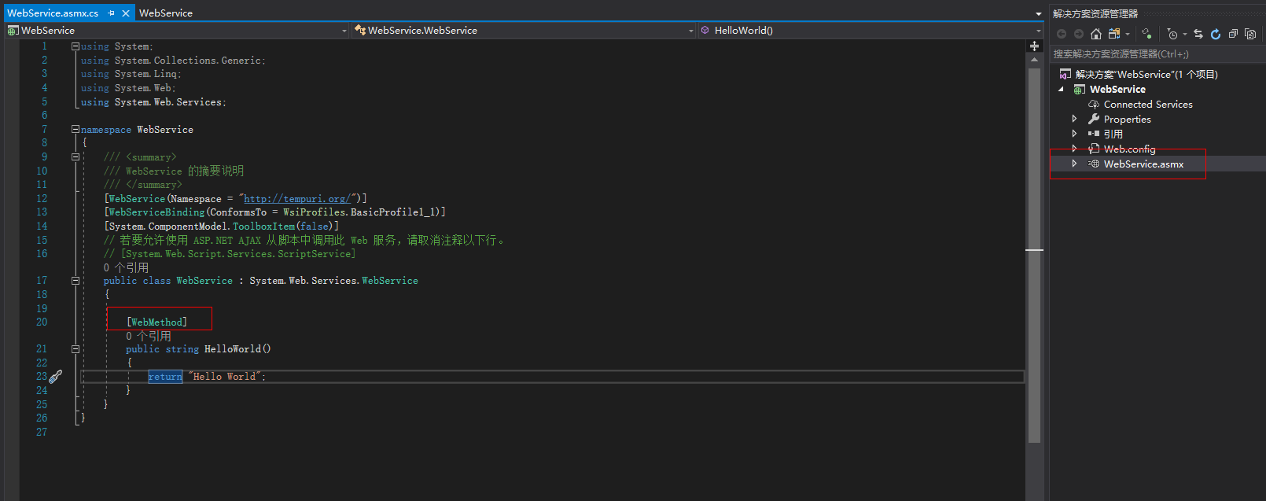Click the screwdriver quick actions icon on line 23
This screenshot has width=1266, height=501.
(55, 377)
